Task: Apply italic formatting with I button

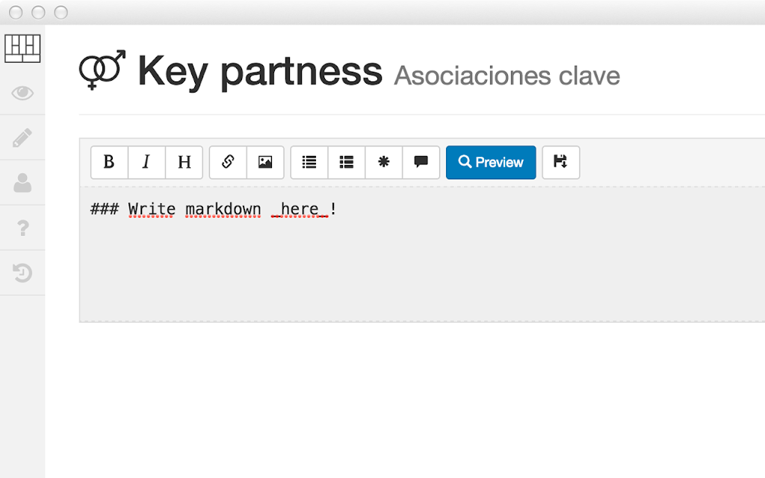Action: click(x=146, y=162)
